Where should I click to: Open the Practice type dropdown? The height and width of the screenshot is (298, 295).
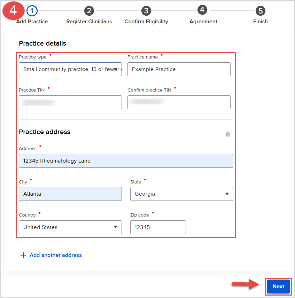pyautogui.click(x=70, y=69)
